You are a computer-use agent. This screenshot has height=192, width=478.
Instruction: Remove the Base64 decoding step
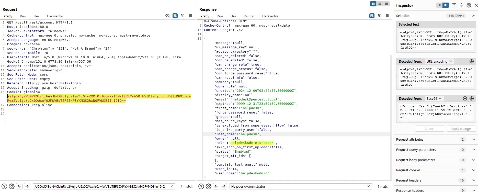click(x=465, y=98)
